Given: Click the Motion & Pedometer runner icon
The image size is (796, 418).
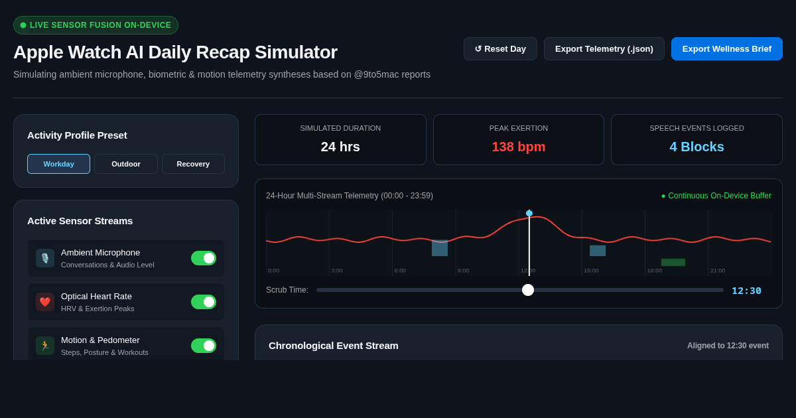Looking at the screenshot, I should 45,346.
